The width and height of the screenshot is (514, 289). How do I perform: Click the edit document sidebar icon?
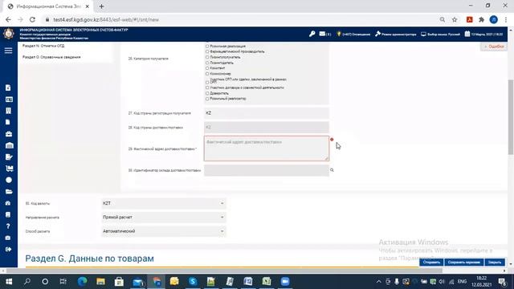click(x=9, y=157)
